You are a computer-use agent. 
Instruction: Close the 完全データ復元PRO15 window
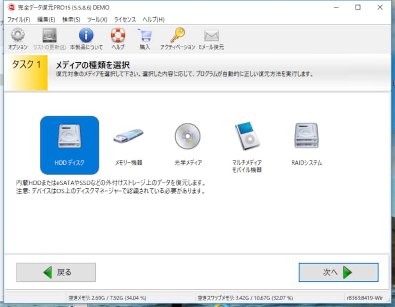click(380, 7)
